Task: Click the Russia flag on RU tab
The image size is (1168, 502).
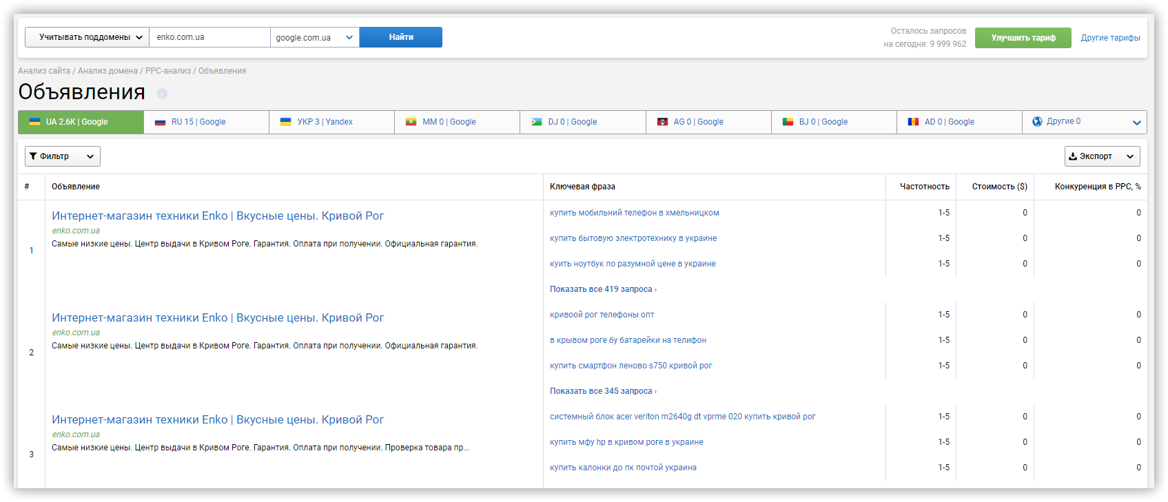Action: (x=160, y=122)
